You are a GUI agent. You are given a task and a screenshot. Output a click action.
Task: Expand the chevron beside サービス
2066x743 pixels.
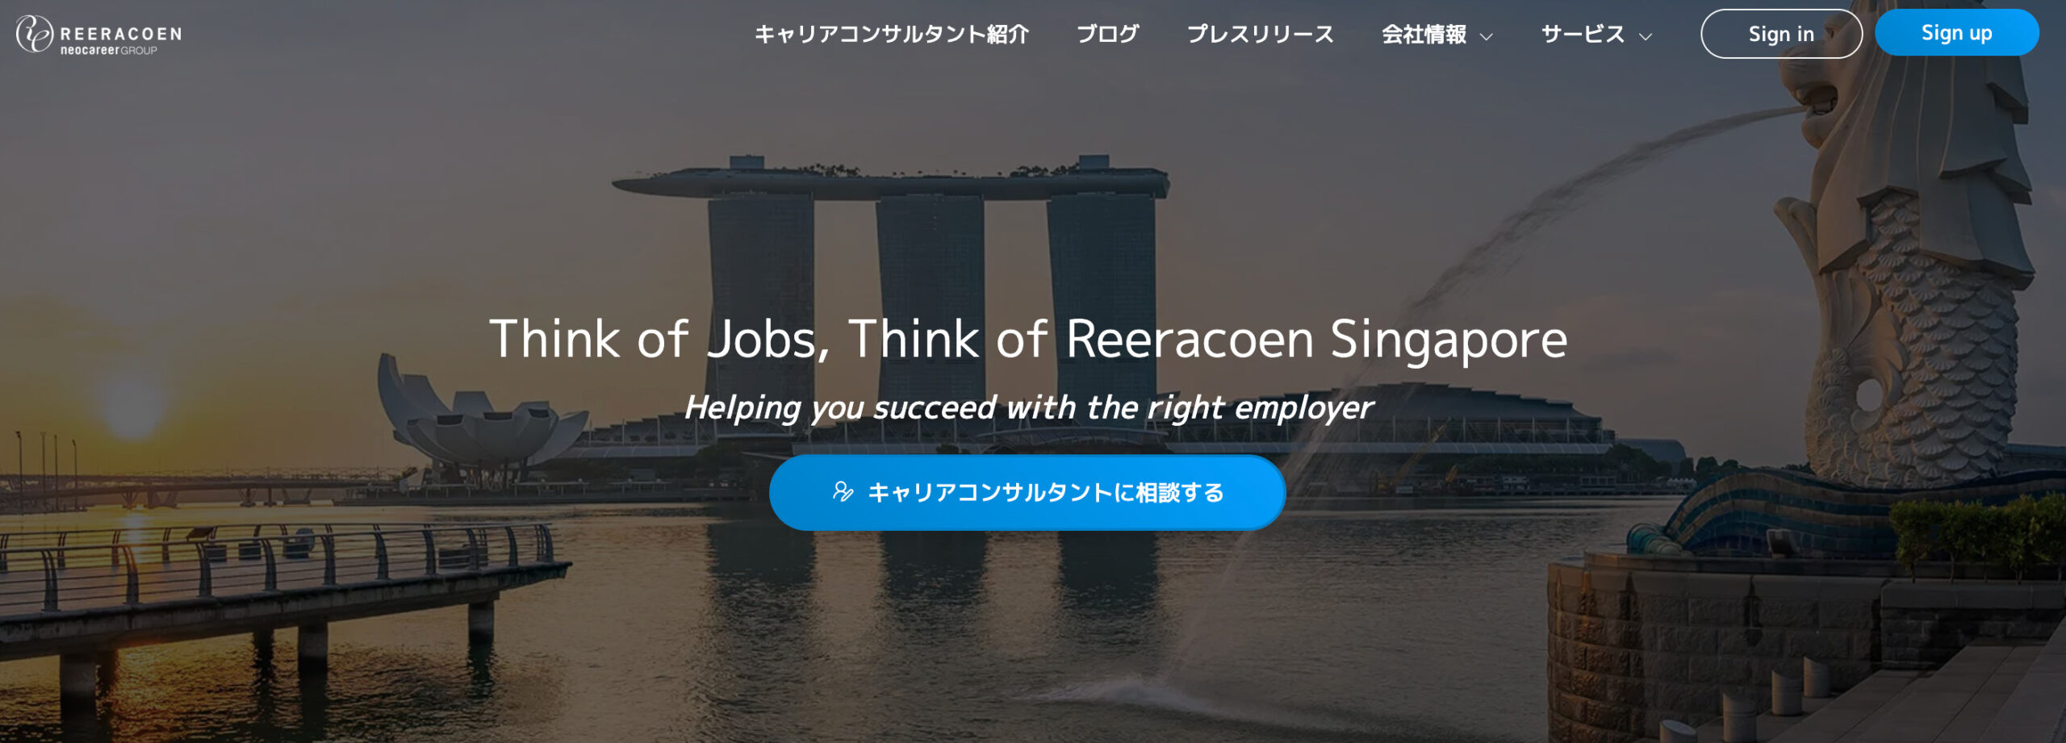tap(1646, 36)
